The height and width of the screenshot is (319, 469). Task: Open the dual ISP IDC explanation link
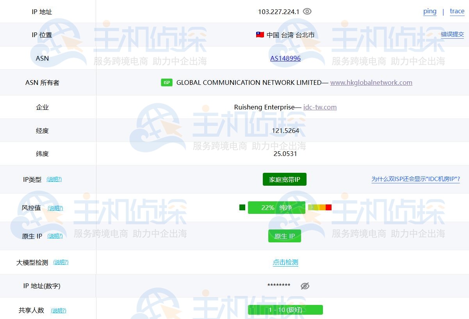pyautogui.click(x=416, y=179)
